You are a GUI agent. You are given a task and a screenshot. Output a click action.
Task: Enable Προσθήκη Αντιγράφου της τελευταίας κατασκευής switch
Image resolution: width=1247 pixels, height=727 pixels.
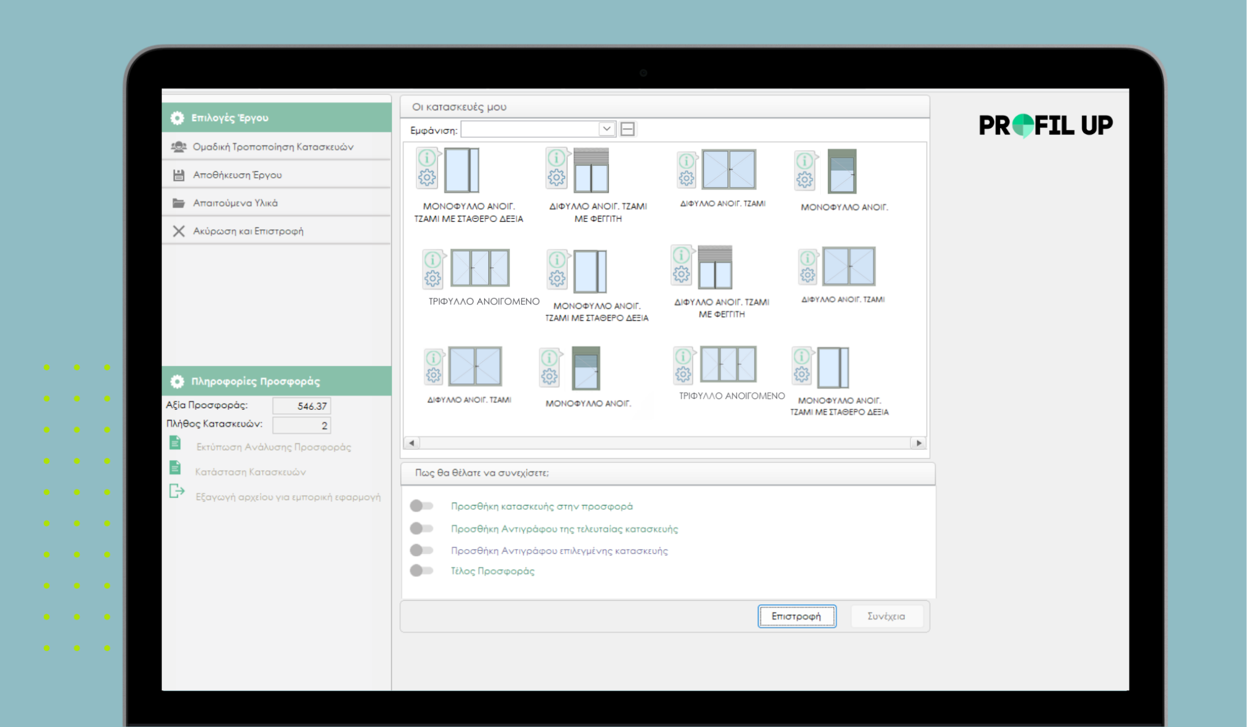[422, 529]
